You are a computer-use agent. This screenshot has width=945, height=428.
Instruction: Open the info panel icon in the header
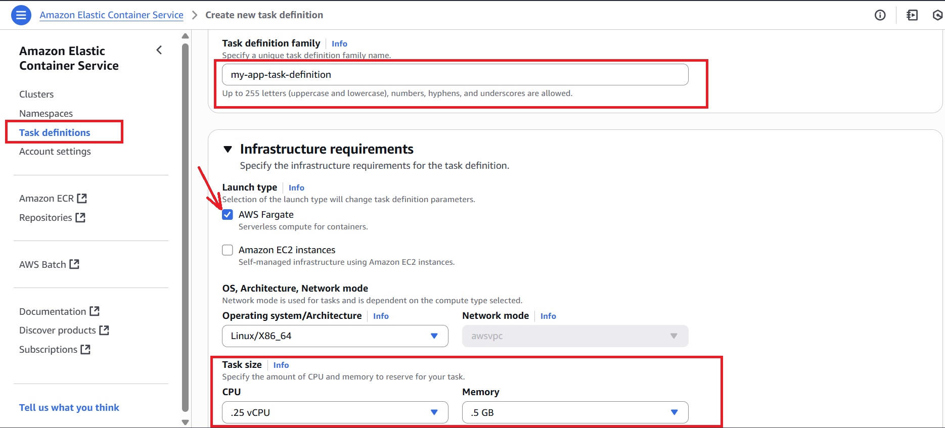coord(880,15)
